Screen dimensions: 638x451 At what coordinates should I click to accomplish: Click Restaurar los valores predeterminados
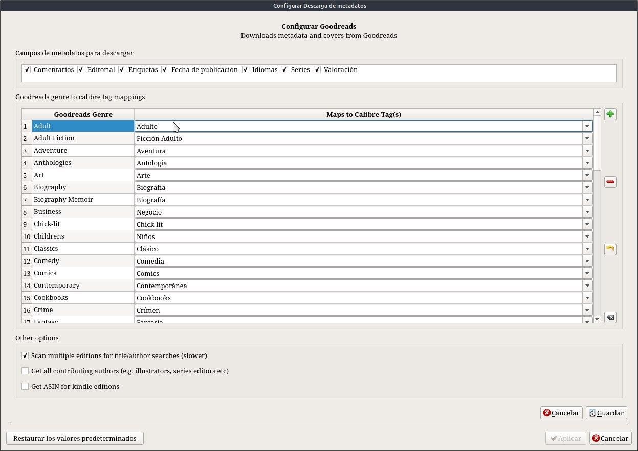tap(75, 438)
